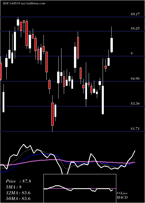This screenshot has width=145, height=203.
Task: Click the Live MACD label
Action: pyautogui.click(x=122, y=195)
